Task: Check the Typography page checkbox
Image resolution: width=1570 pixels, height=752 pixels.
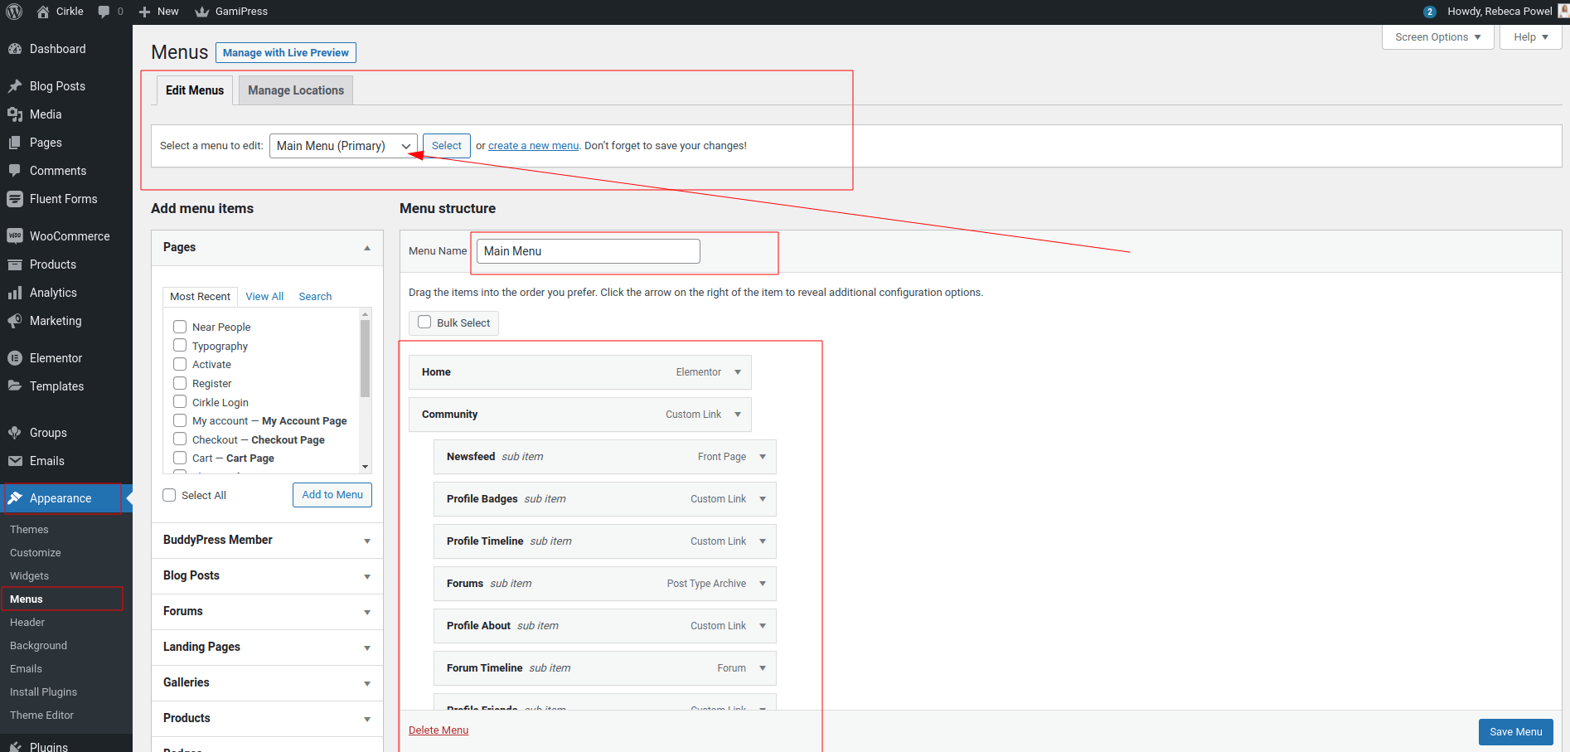Action: 180,346
